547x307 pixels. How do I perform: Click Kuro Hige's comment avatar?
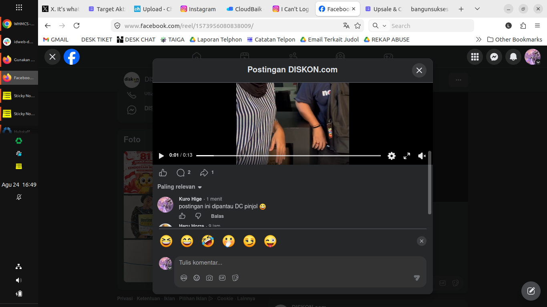coord(165,204)
